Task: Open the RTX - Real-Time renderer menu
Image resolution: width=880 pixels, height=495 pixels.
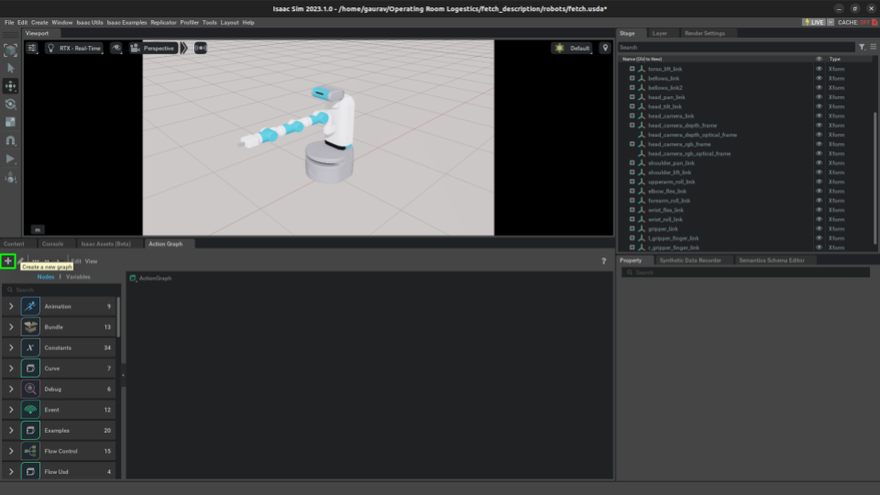Action: (x=74, y=49)
